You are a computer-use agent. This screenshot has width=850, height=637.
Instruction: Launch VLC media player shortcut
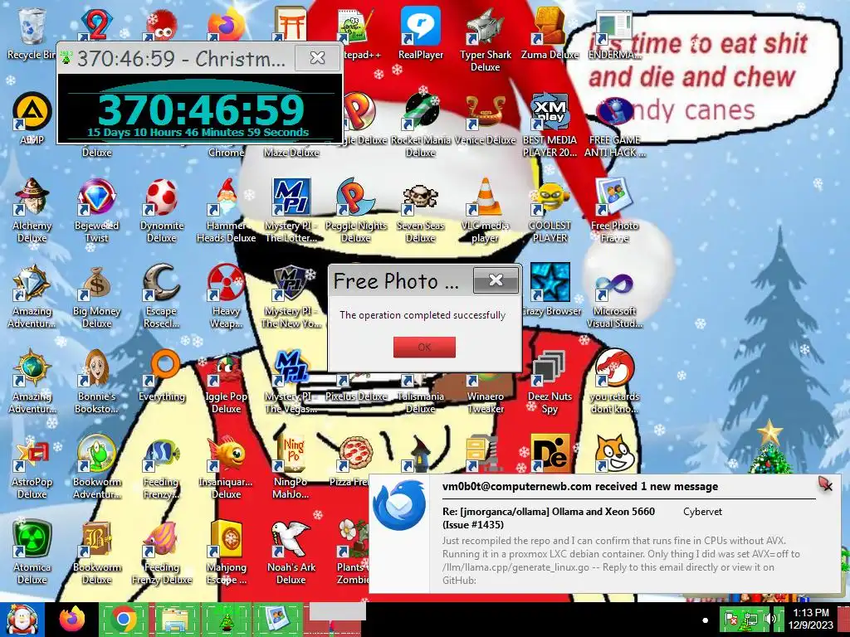tap(485, 210)
